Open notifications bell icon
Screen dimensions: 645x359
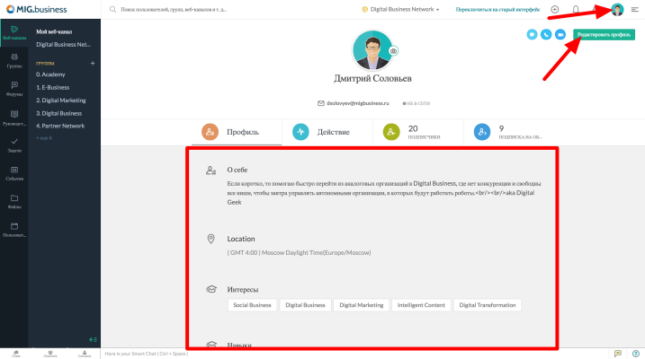coord(576,9)
